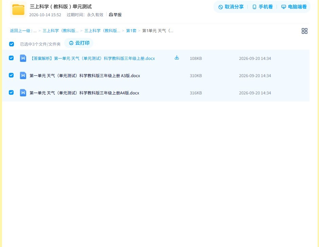The image size is (319, 247).
Task: Navigate to 第1套 breadcrumb folder
Action: [131, 31]
